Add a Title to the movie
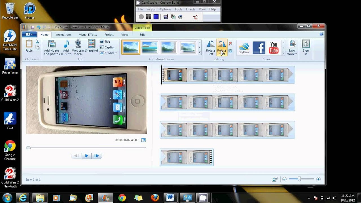The image size is (361, 203). pos(105,41)
